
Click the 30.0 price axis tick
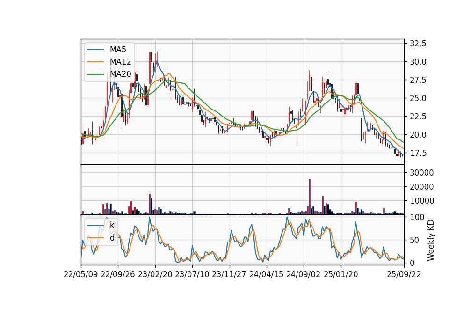(418, 62)
